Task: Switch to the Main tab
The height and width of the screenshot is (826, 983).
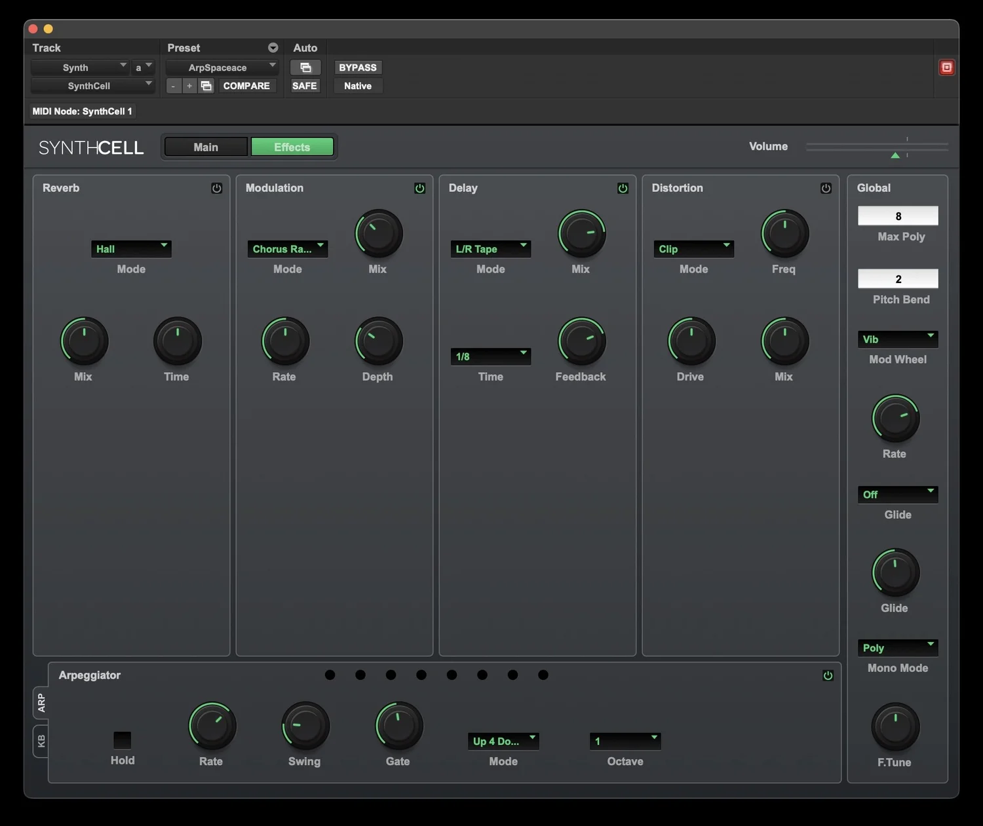Action: coord(205,147)
